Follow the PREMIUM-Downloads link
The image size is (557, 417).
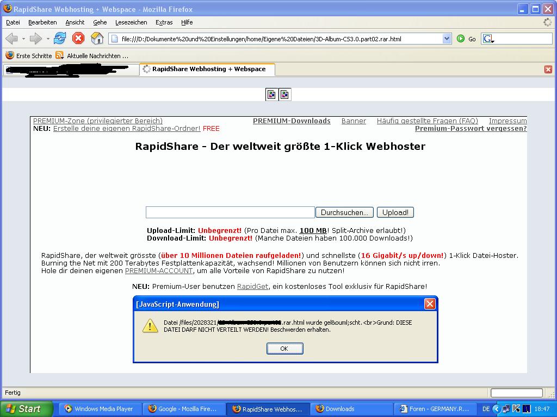point(292,121)
